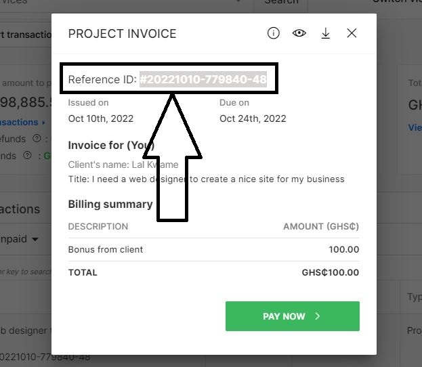
Task: Click the invoice Title text line
Action: pos(207,179)
